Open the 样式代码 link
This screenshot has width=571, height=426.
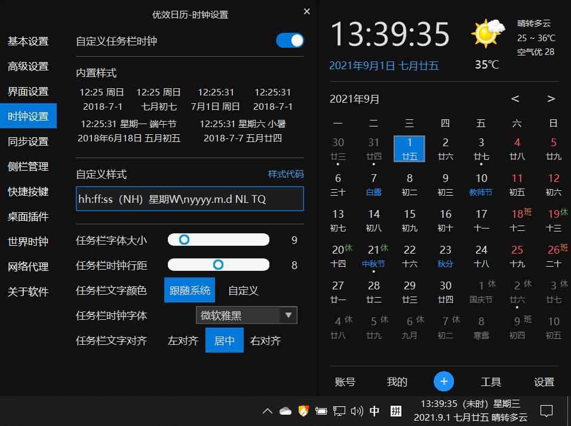(x=285, y=174)
